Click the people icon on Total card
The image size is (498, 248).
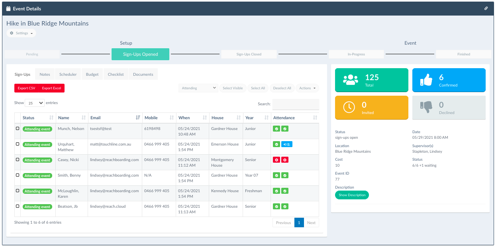pyautogui.click(x=351, y=80)
